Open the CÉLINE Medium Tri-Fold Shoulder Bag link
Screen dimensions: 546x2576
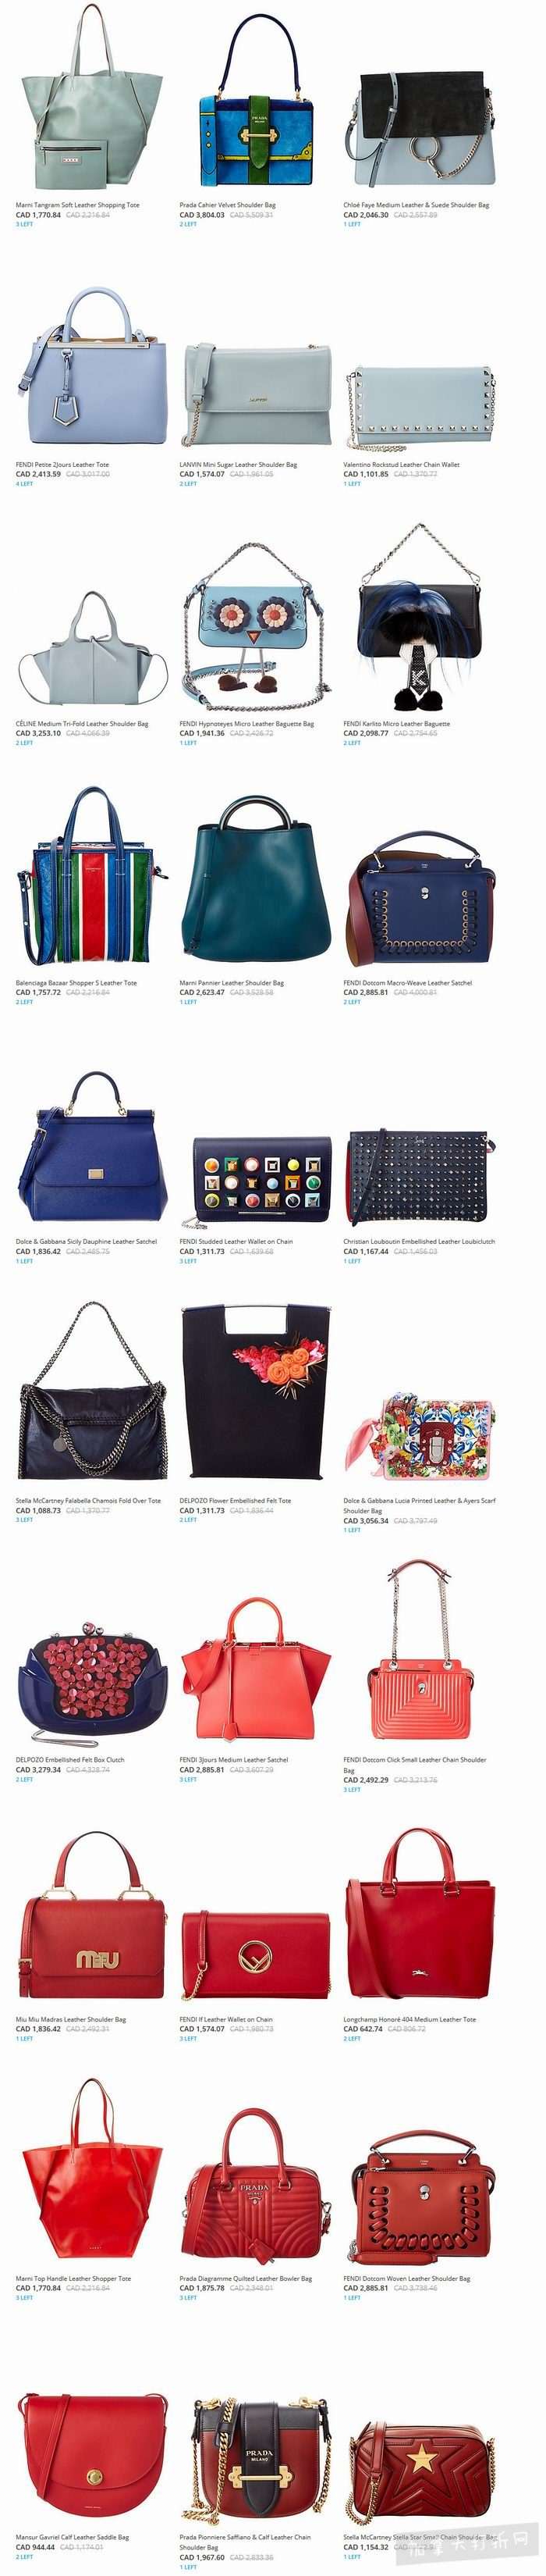coord(82,723)
